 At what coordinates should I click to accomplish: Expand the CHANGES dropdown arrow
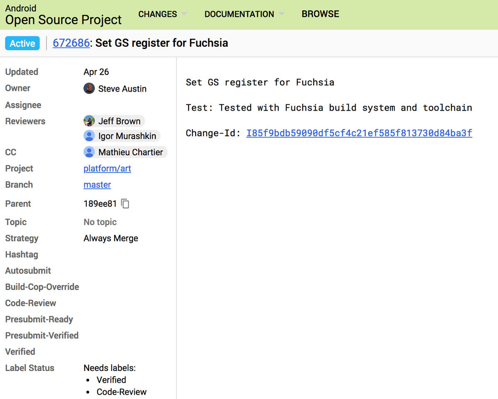[x=184, y=14]
